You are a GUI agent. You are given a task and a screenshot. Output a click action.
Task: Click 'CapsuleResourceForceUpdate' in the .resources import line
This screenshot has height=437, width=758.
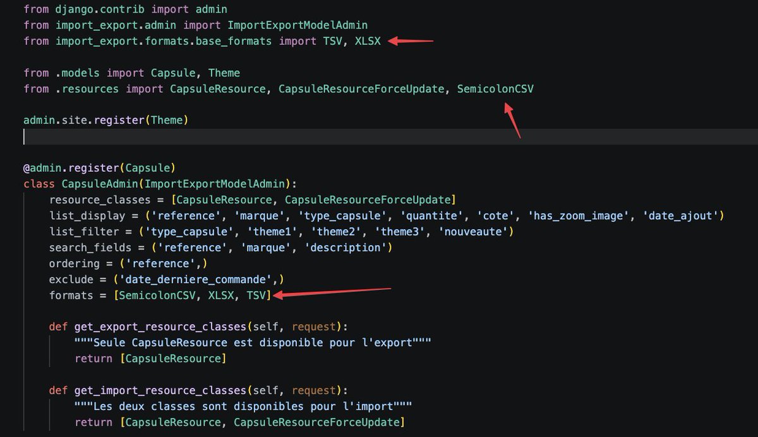361,89
